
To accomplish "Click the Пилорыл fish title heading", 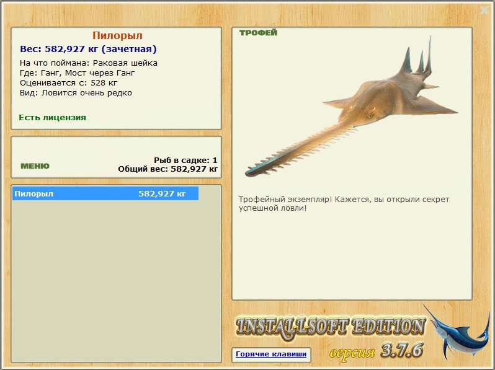I will click(117, 36).
